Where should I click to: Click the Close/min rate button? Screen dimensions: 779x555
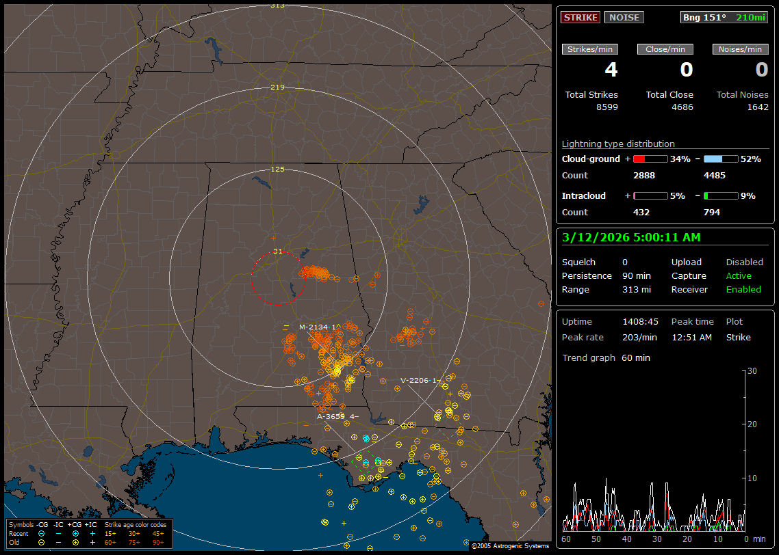(x=665, y=49)
